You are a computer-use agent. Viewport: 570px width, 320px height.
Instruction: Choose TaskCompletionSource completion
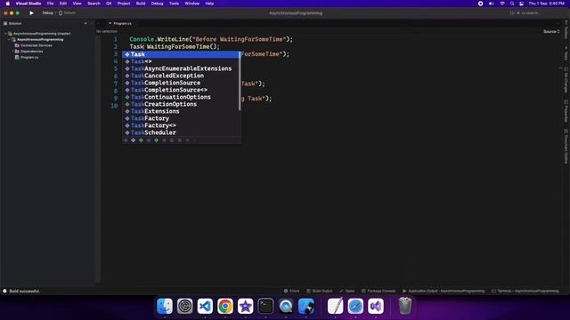point(181,83)
